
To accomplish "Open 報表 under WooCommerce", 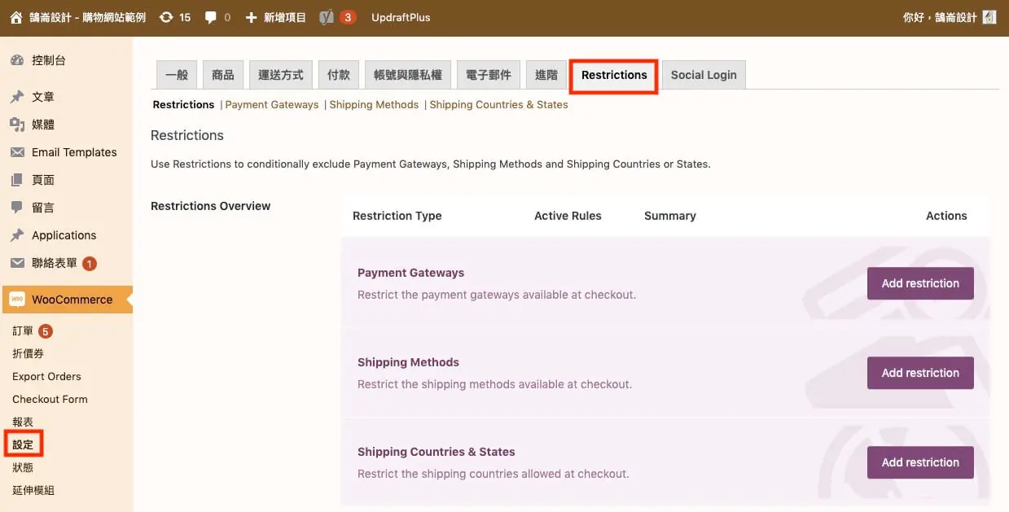I will pos(23,422).
